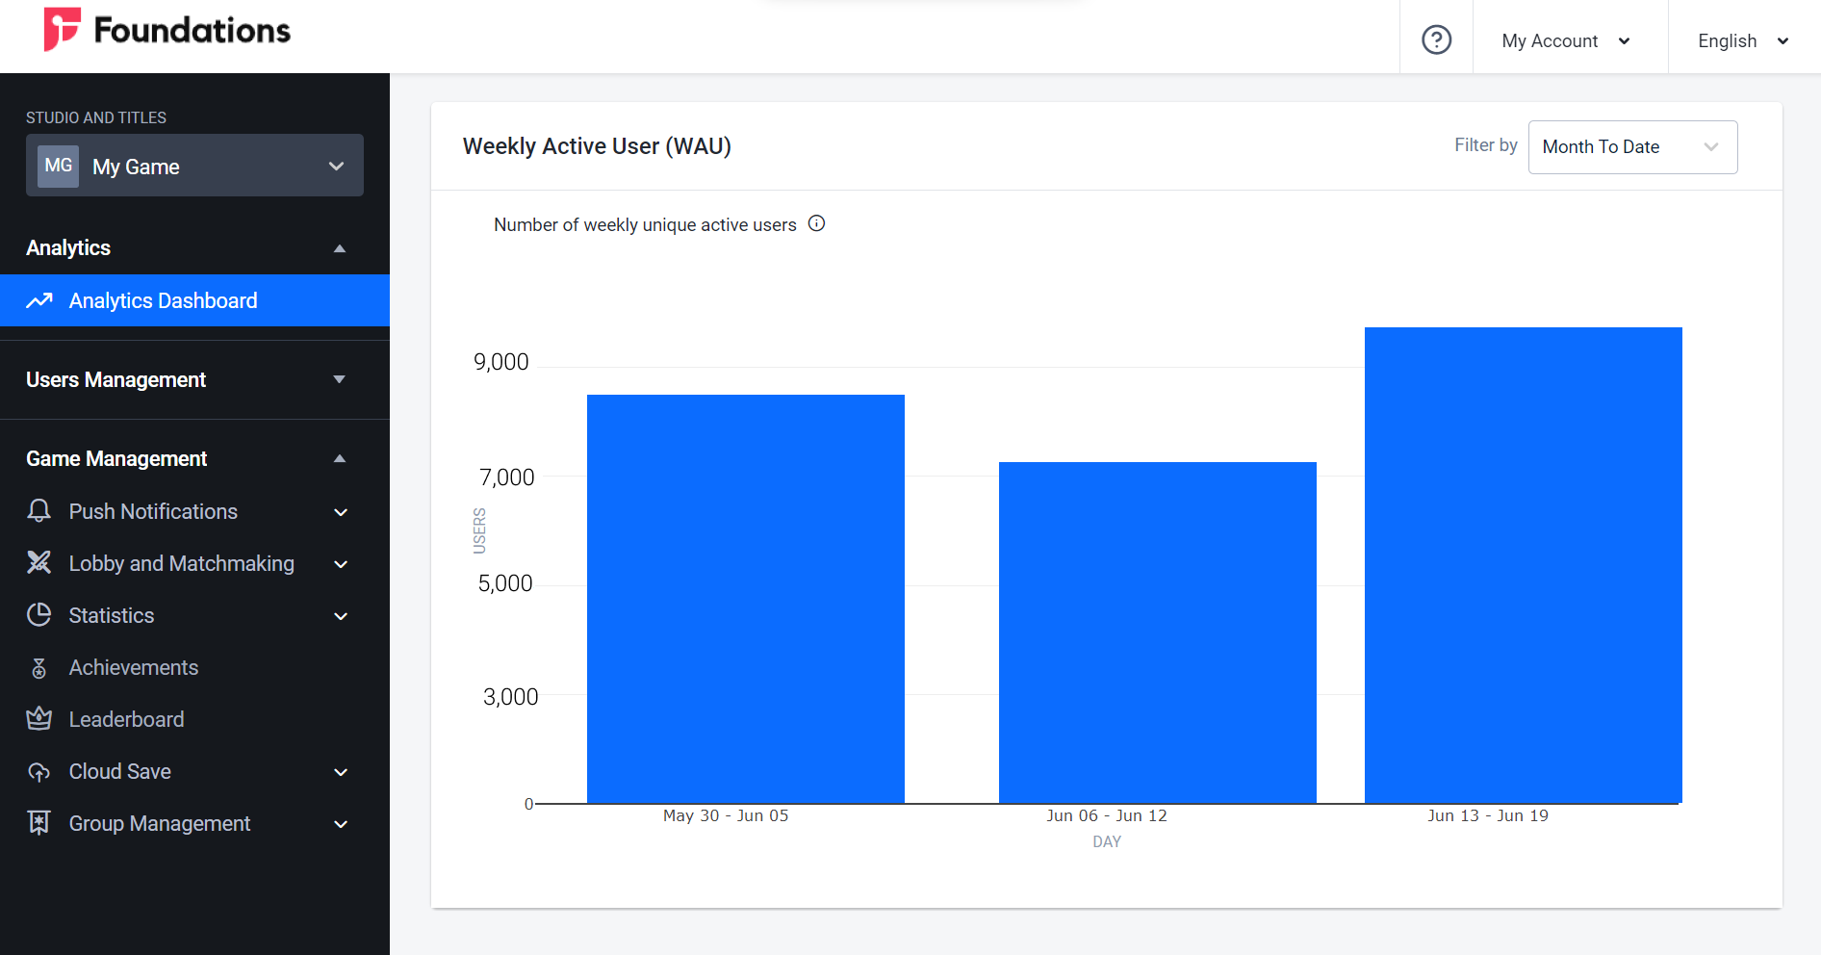Viewport: 1821px width, 955px height.
Task: Click the 9,000 y-axis value
Action: (x=501, y=362)
